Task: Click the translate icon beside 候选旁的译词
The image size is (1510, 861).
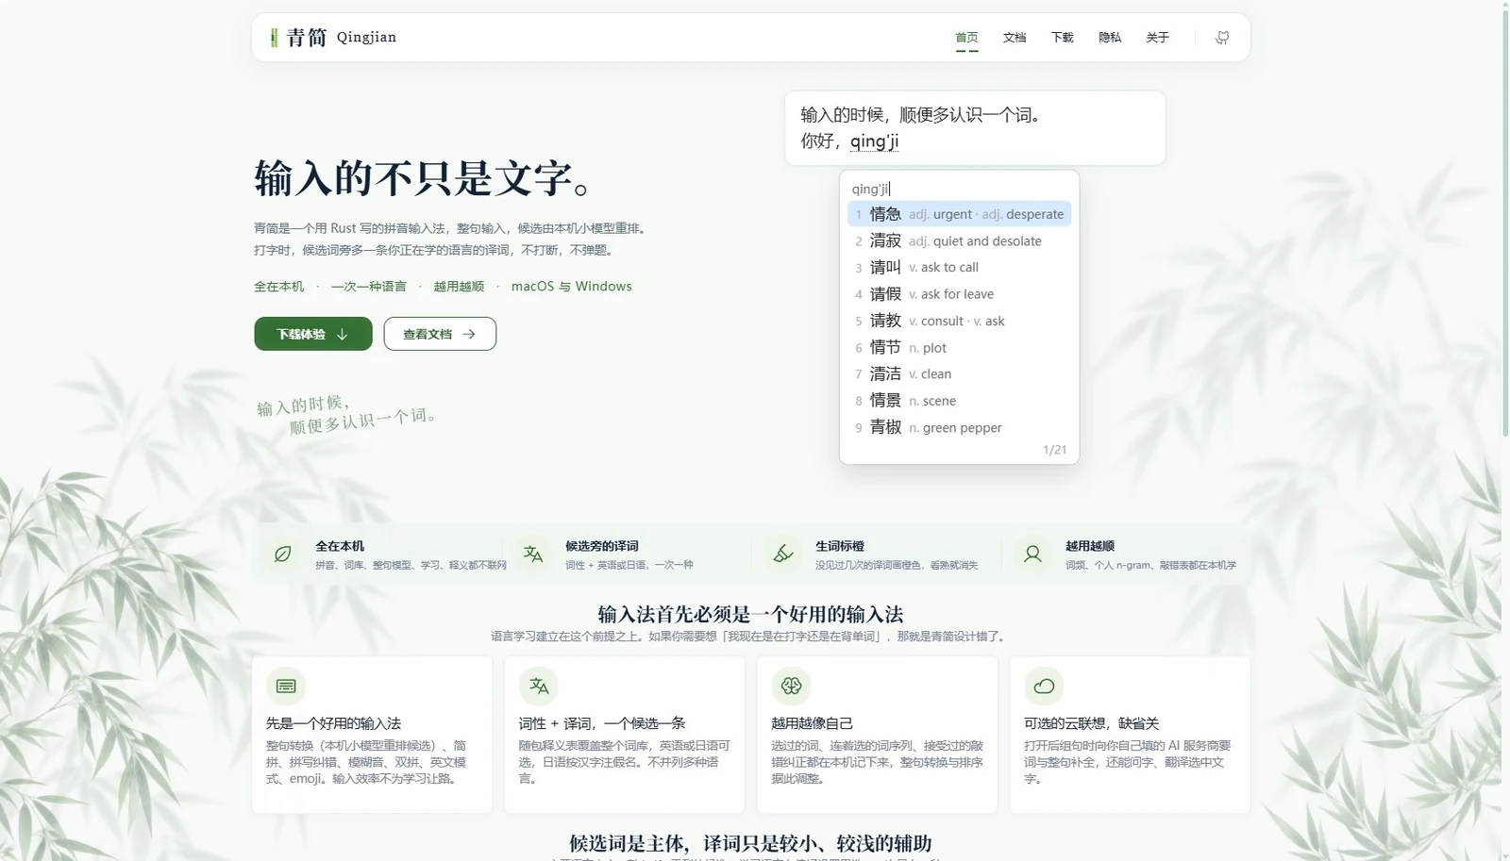Action: (x=533, y=555)
